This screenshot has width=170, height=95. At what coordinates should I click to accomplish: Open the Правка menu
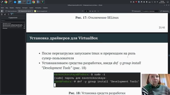[x=12, y=8]
